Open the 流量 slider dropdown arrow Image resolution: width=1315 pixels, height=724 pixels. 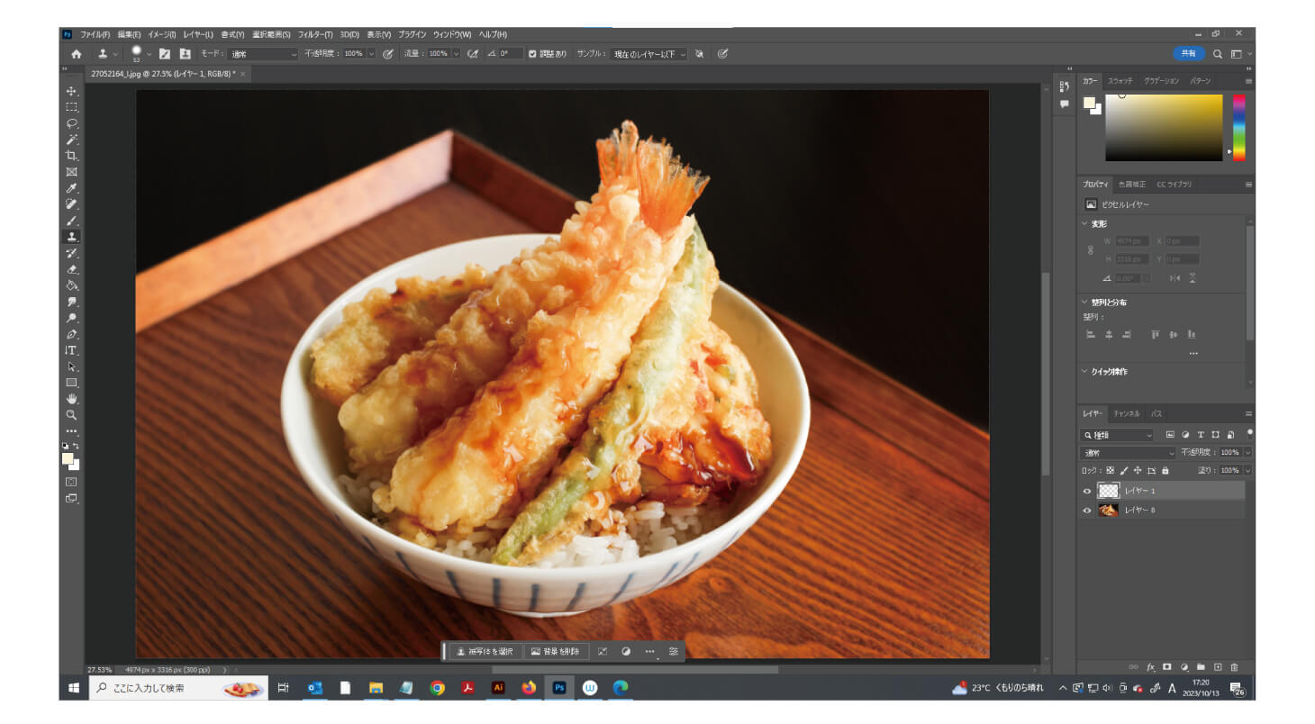coord(456,54)
